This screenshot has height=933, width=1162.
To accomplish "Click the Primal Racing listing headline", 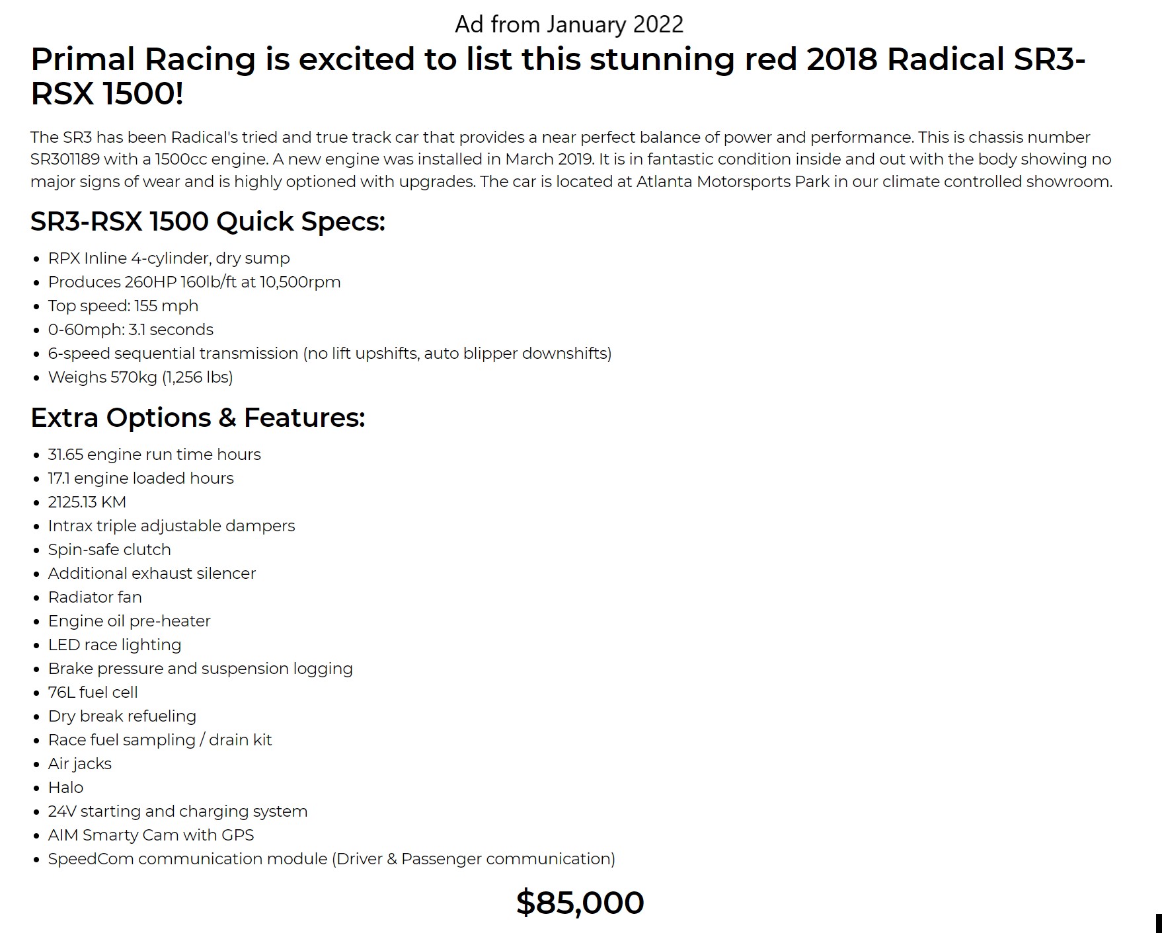I will (x=558, y=76).
